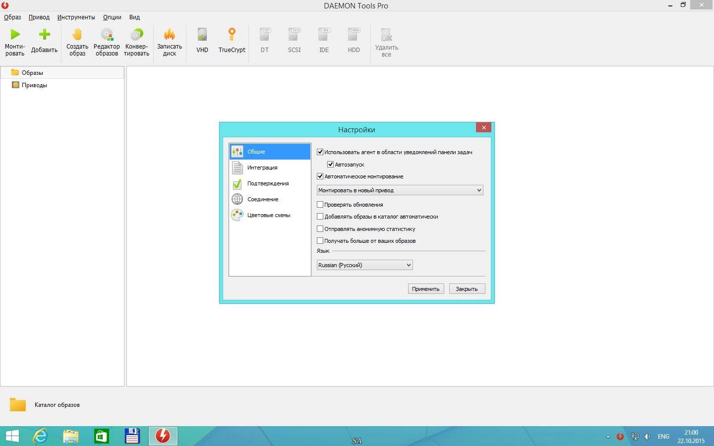The width and height of the screenshot is (714, 446).
Task: Click Каталог образов folder icon
Action: 18,404
